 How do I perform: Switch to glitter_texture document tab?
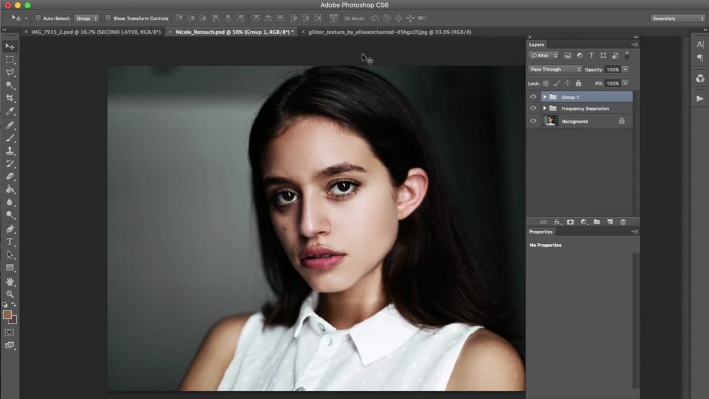coord(390,32)
